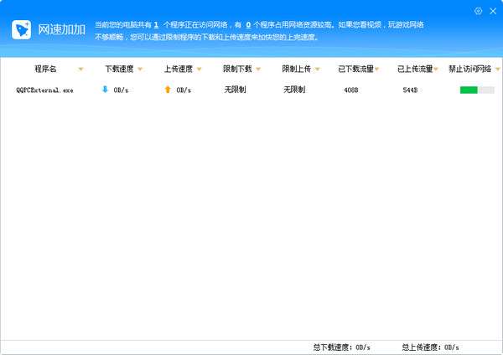The height and width of the screenshot is (355, 503).
Task: Click downloaded traffic value 408B
Action: pyautogui.click(x=351, y=90)
